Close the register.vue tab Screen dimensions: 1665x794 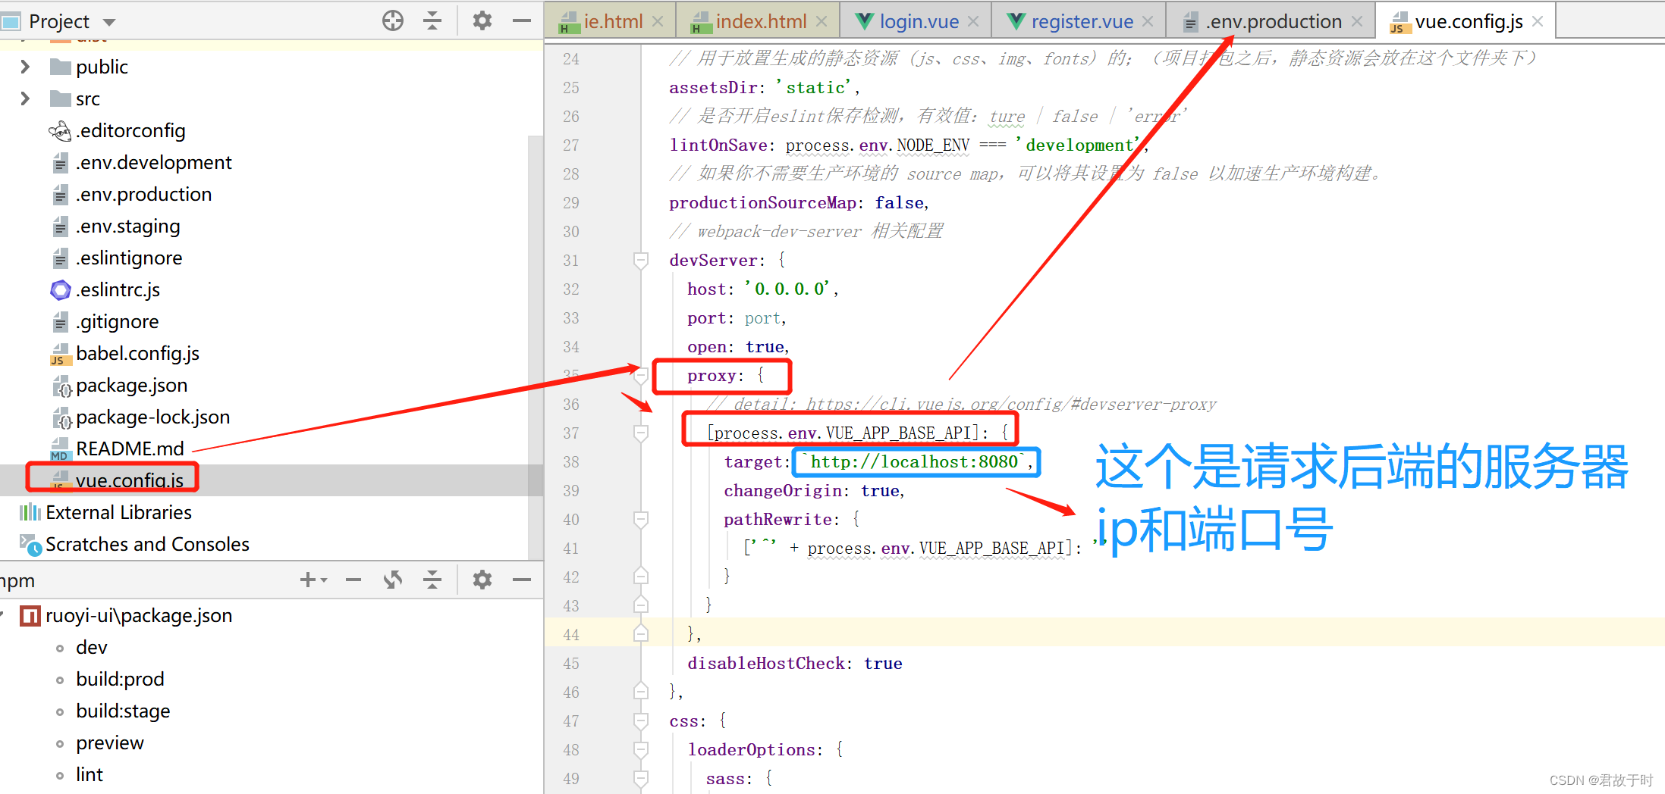pos(1148,21)
